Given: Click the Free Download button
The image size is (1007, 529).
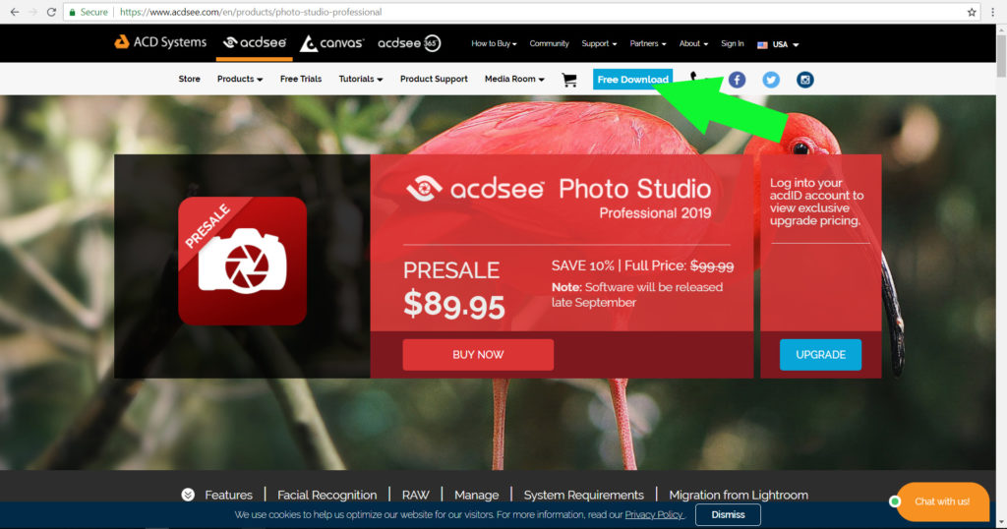Looking at the screenshot, I should coord(632,79).
